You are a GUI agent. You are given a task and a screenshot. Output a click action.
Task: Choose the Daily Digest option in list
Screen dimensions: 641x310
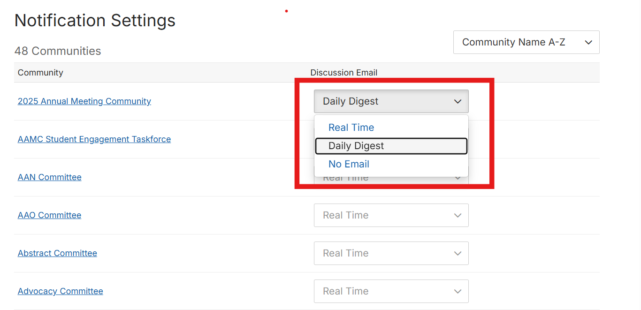point(356,146)
